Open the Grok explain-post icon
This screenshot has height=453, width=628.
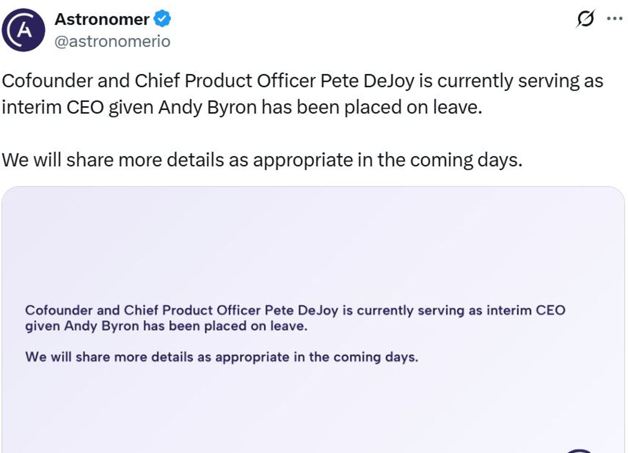(585, 18)
